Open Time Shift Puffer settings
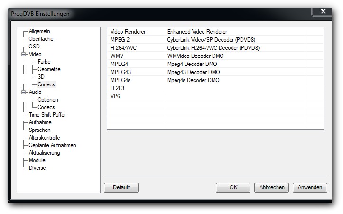This screenshot has height=214, width=343. (x=47, y=115)
